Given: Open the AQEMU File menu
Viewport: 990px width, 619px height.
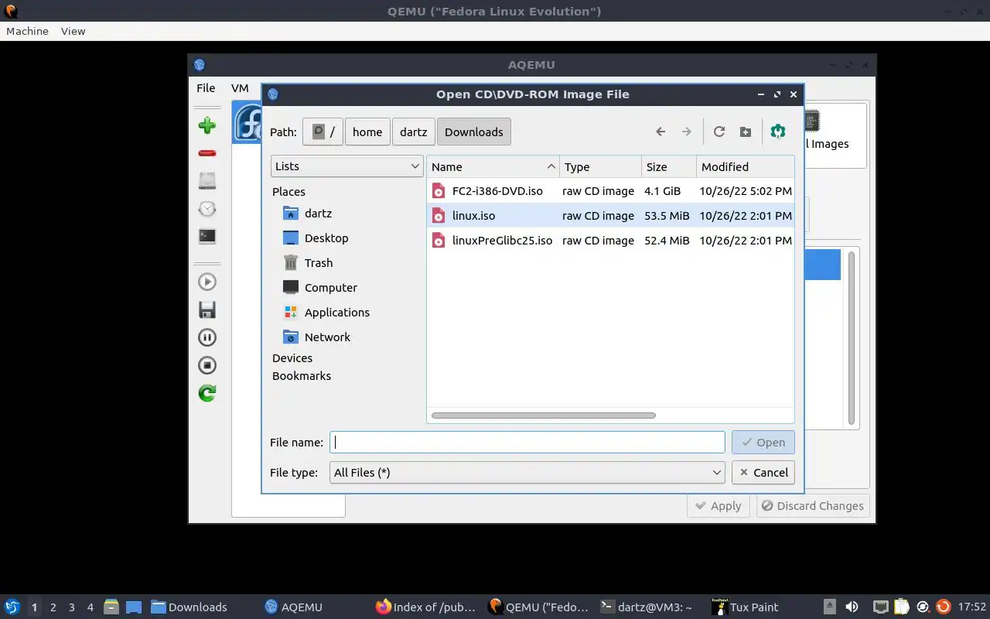Looking at the screenshot, I should click(x=206, y=88).
